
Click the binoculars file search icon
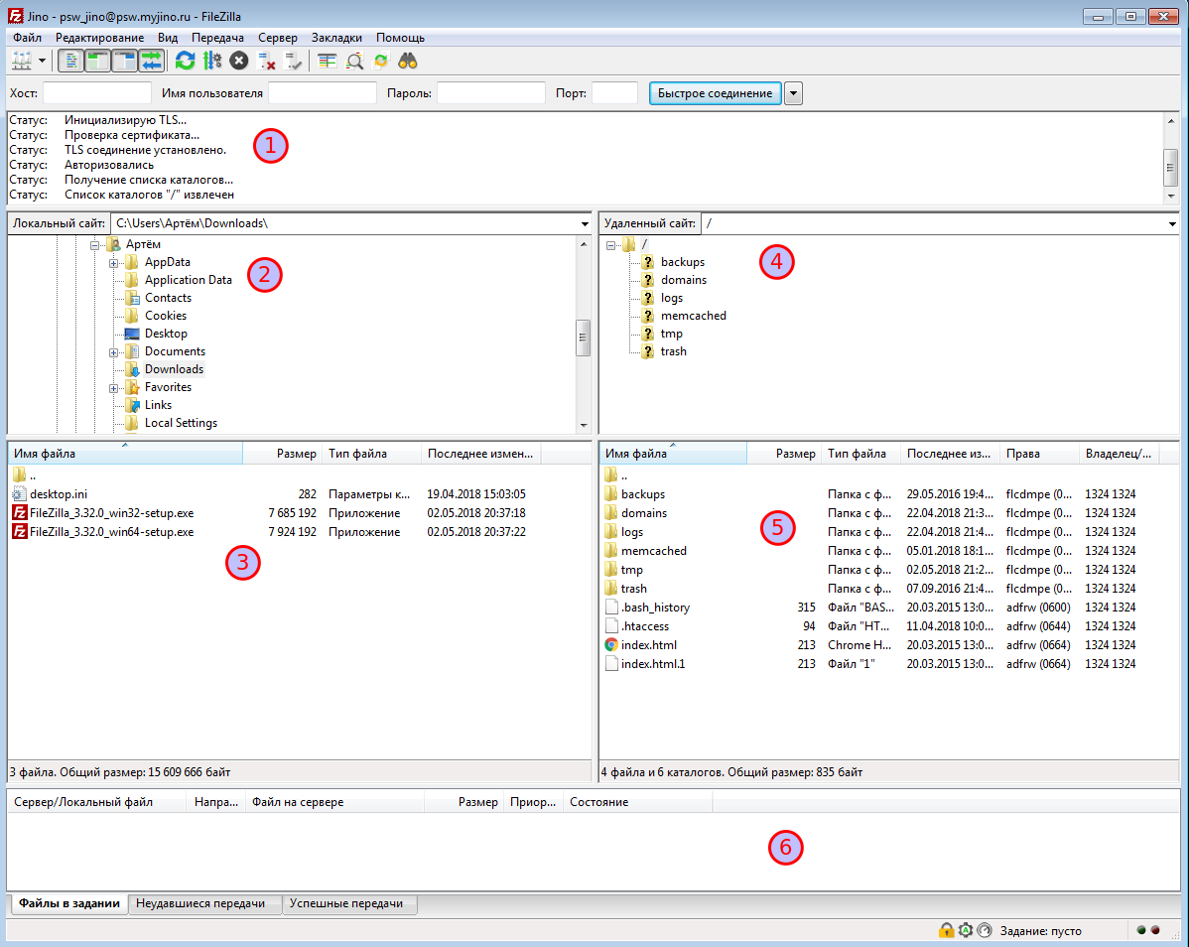(408, 61)
